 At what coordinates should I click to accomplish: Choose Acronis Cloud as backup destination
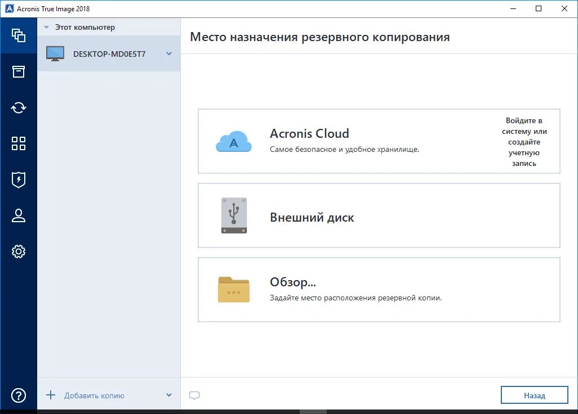[x=379, y=141]
